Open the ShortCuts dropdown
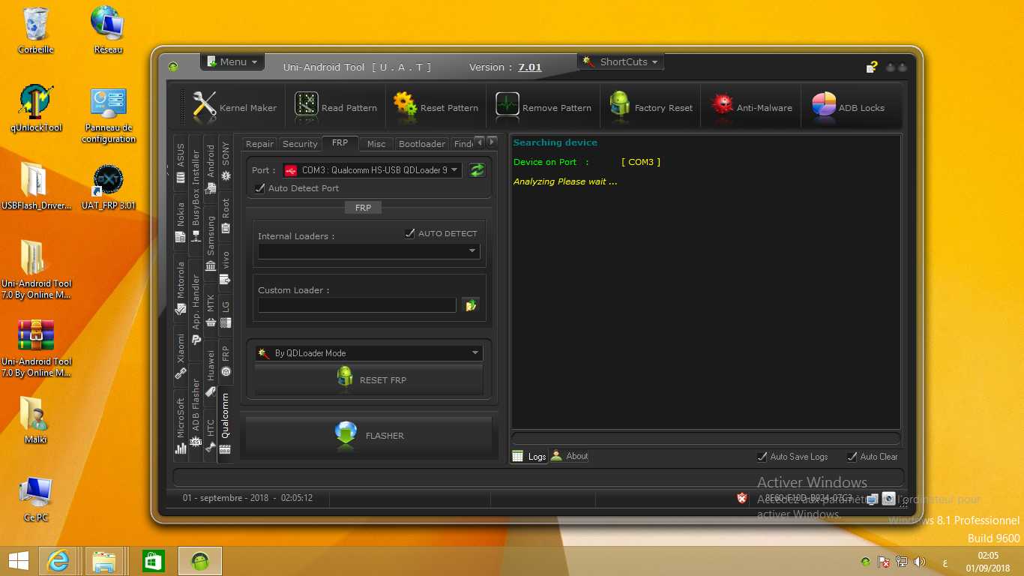 [621, 62]
